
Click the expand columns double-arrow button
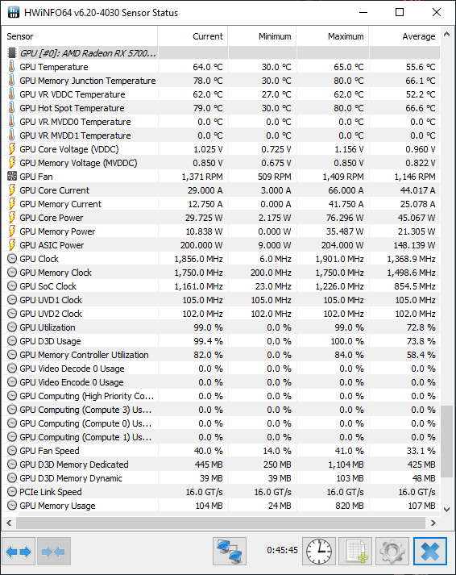coord(19,551)
